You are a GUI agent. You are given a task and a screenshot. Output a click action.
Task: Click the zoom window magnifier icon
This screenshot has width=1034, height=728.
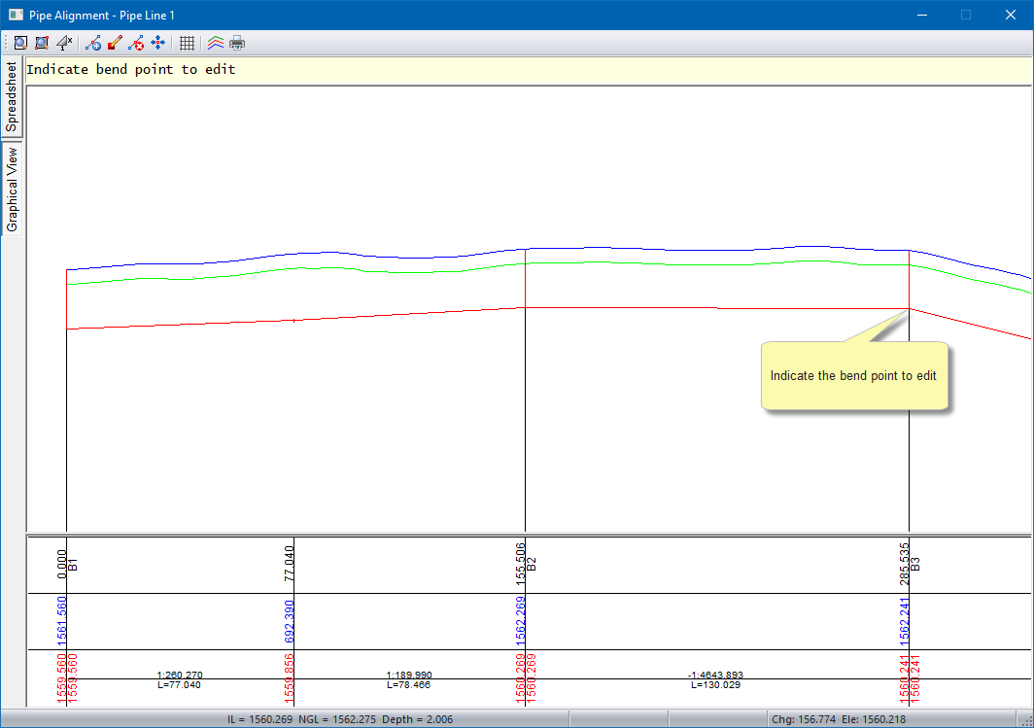click(x=19, y=43)
